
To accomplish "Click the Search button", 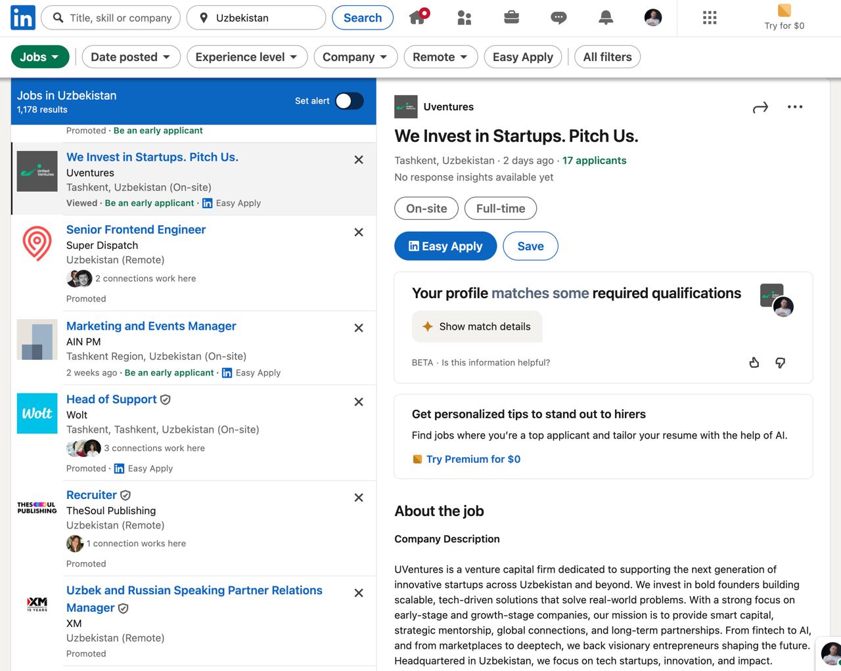I will point(363,18).
